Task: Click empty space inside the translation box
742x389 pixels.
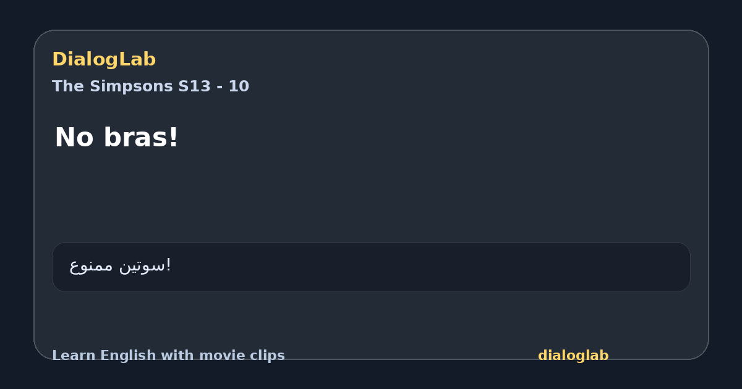Action: [x=433, y=267]
